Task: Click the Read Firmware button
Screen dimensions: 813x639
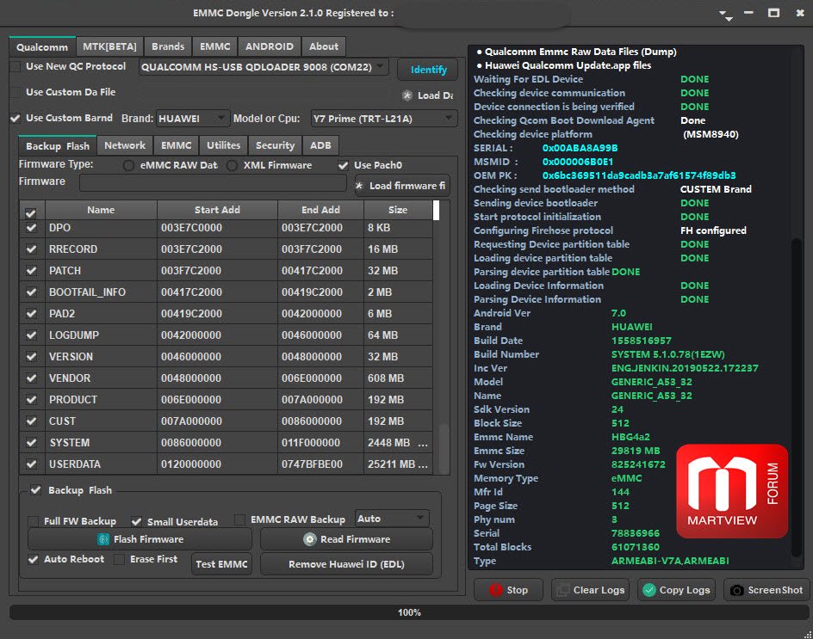Action: pos(346,539)
